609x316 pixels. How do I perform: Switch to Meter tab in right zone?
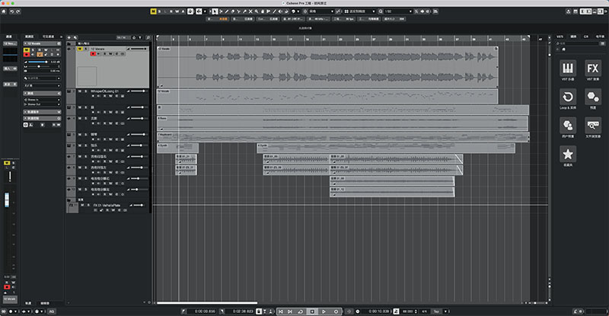[x=600, y=37]
